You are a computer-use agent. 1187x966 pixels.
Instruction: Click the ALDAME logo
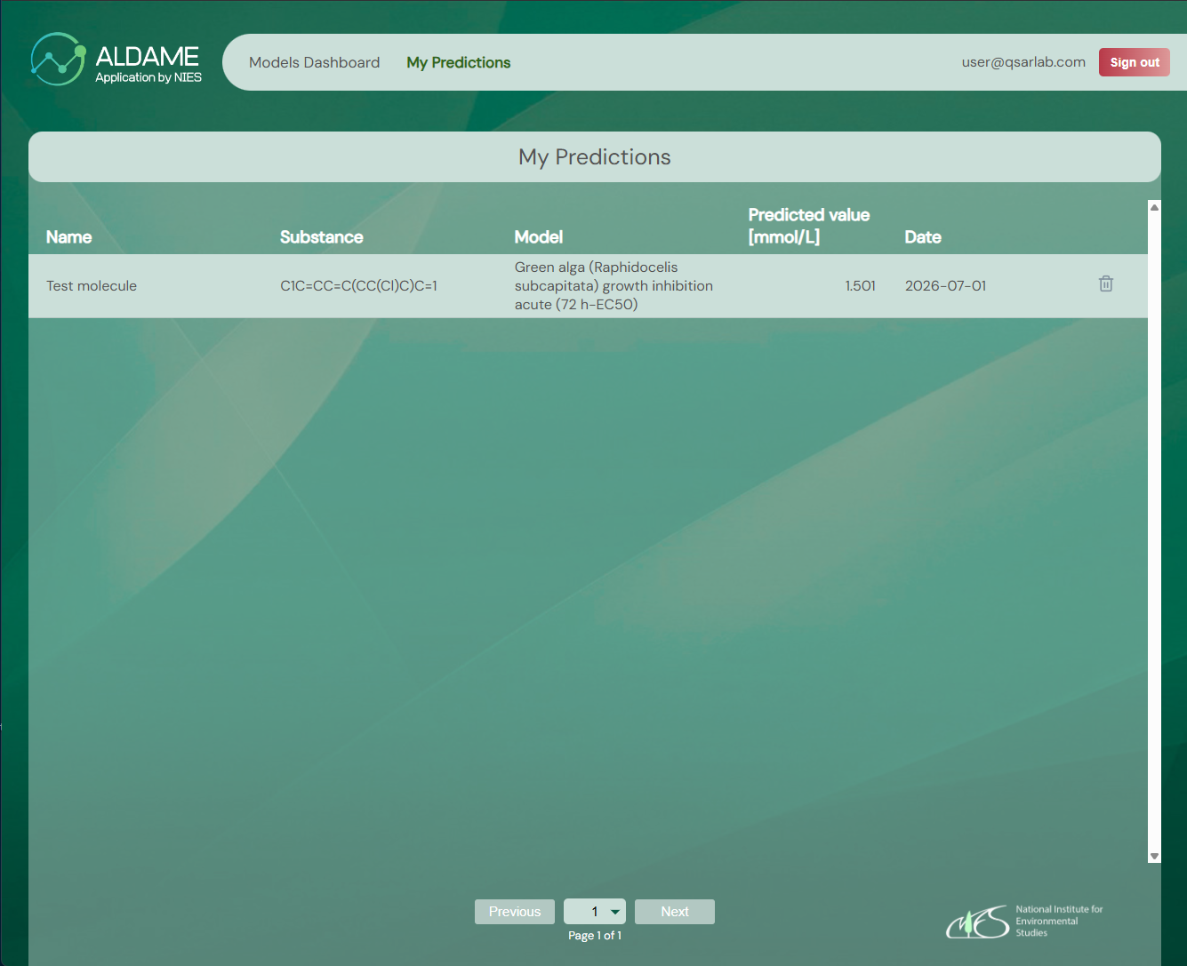tap(116, 60)
